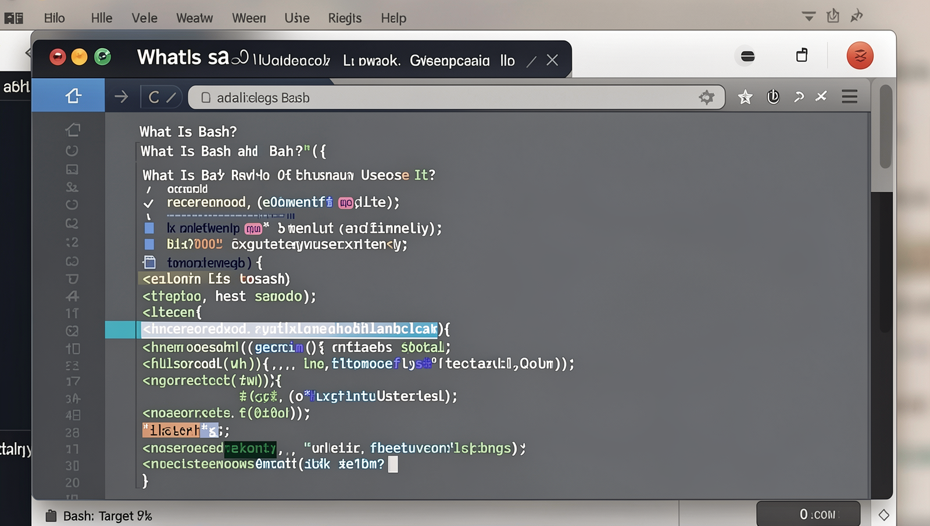Toggle the checkmark beside recerennood line
This screenshot has width=930, height=526.
[x=148, y=203]
